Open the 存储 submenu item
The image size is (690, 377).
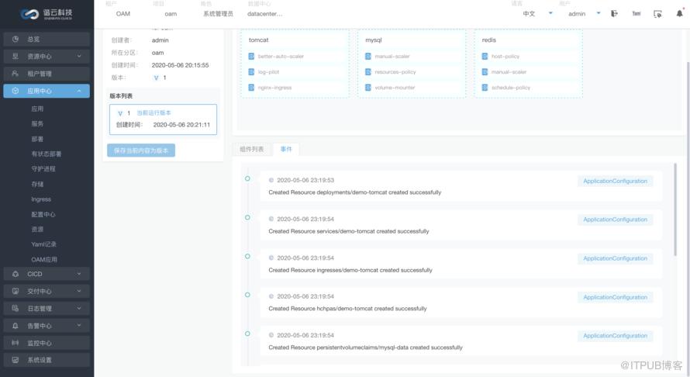(37, 184)
